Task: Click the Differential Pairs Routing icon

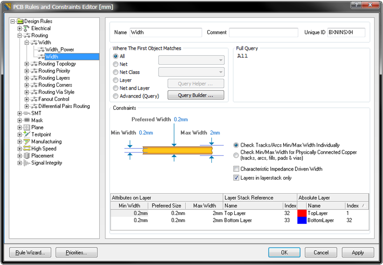Action: pos(34,107)
